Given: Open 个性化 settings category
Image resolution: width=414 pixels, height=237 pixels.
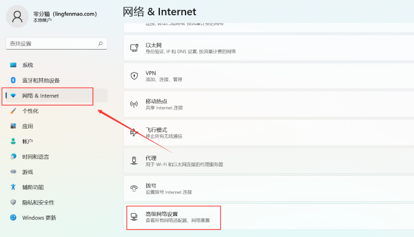Looking at the screenshot, I should 56,111.
